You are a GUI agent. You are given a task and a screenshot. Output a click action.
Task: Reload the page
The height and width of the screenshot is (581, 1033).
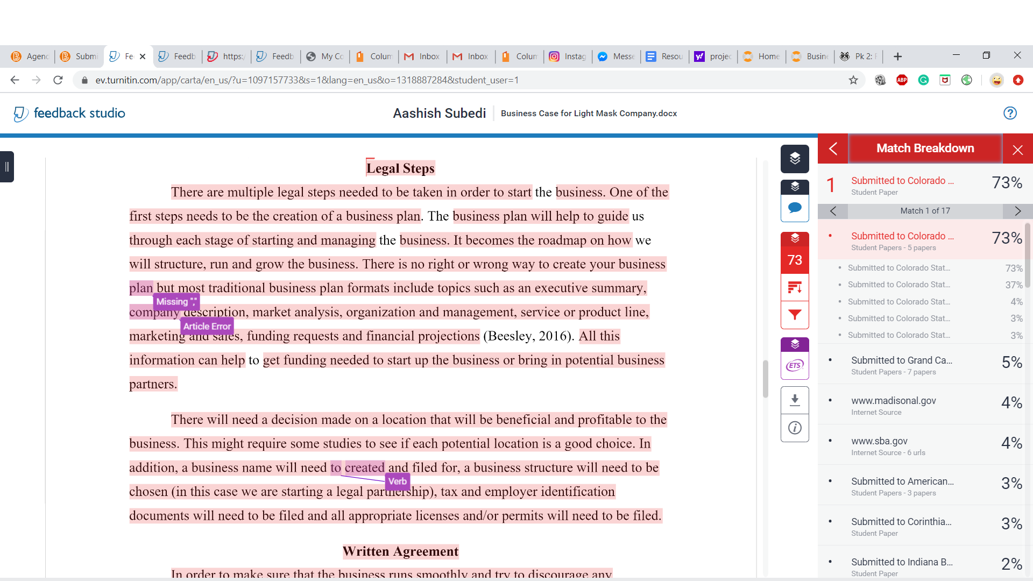pos(58,80)
